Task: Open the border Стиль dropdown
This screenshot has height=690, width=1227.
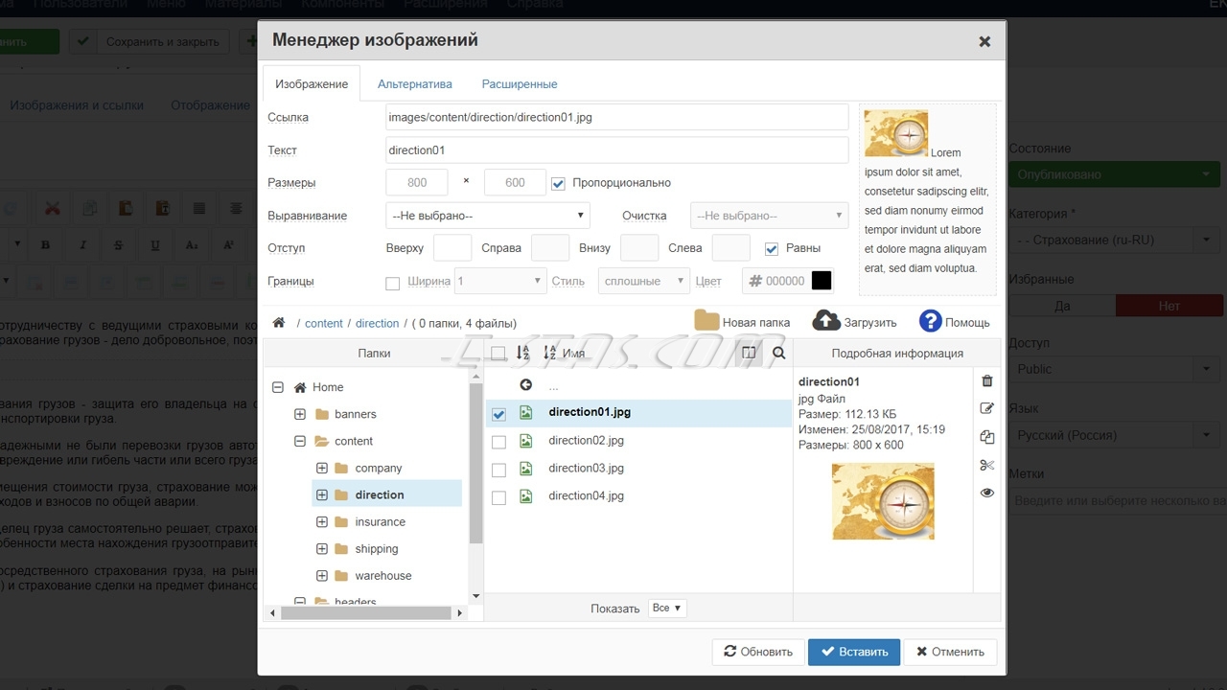Action: [x=643, y=281]
